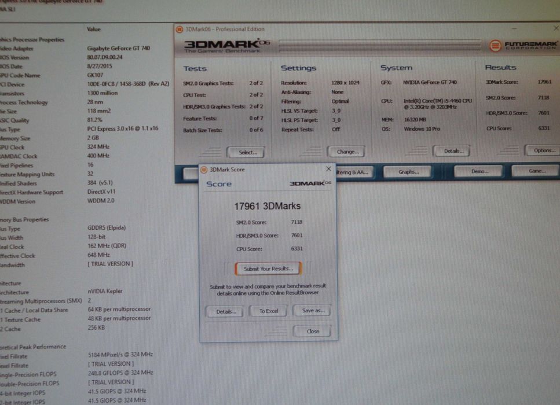The height and width of the screenshot is (405, 560).
Task: Click 'Feature Tests:' row in Tests
Action: (x=223, y=119)
